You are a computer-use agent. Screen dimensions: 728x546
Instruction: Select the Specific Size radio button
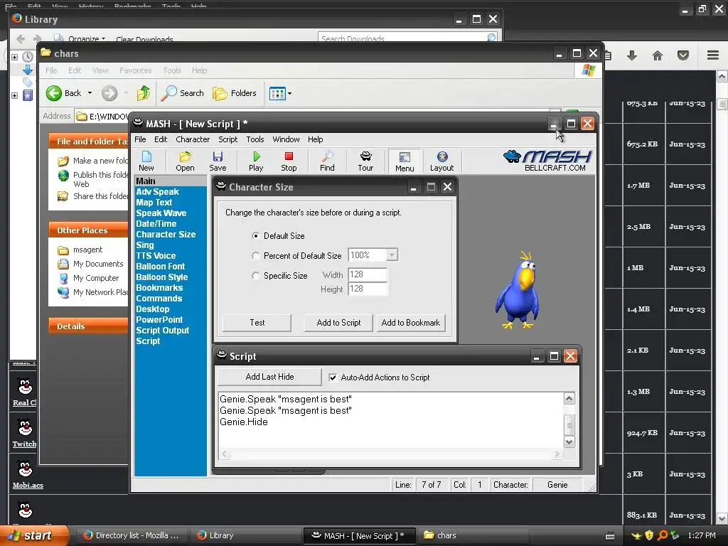[255, 276]
